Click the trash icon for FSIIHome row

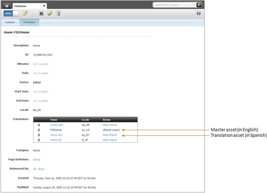pos(39,130)
